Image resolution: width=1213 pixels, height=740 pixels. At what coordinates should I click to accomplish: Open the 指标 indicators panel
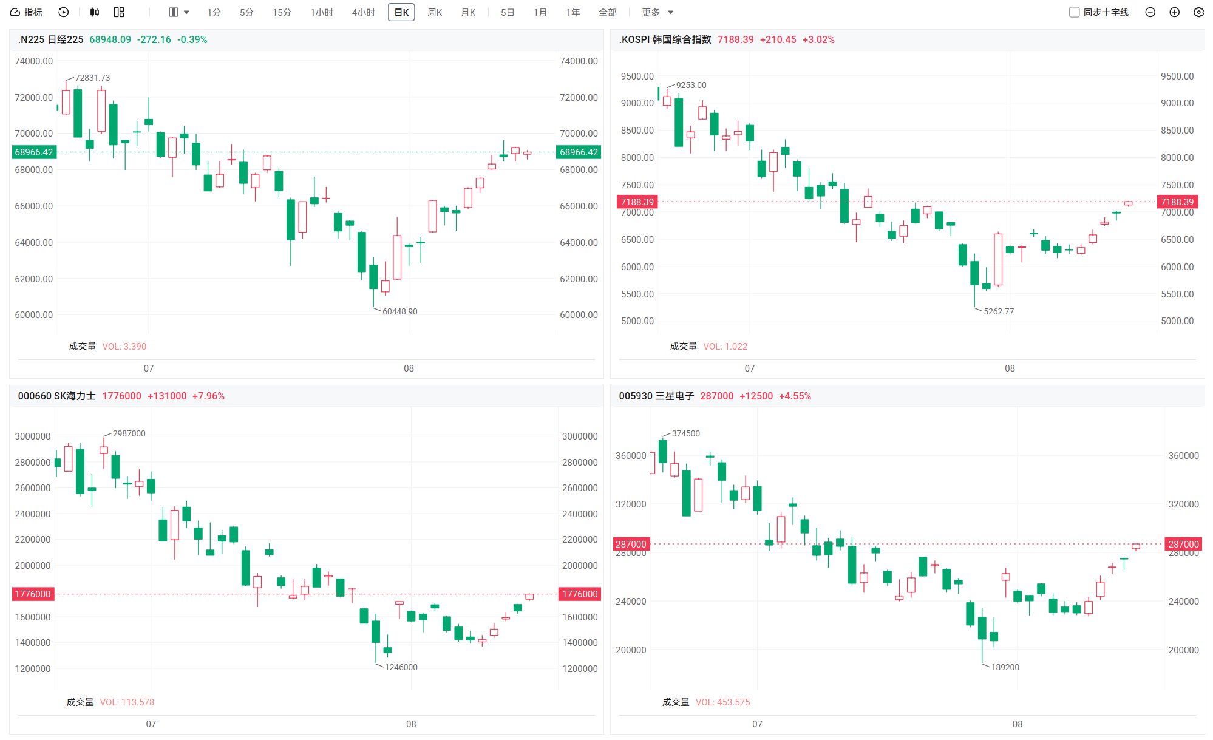pyautogui.click(x=26, y=12)
